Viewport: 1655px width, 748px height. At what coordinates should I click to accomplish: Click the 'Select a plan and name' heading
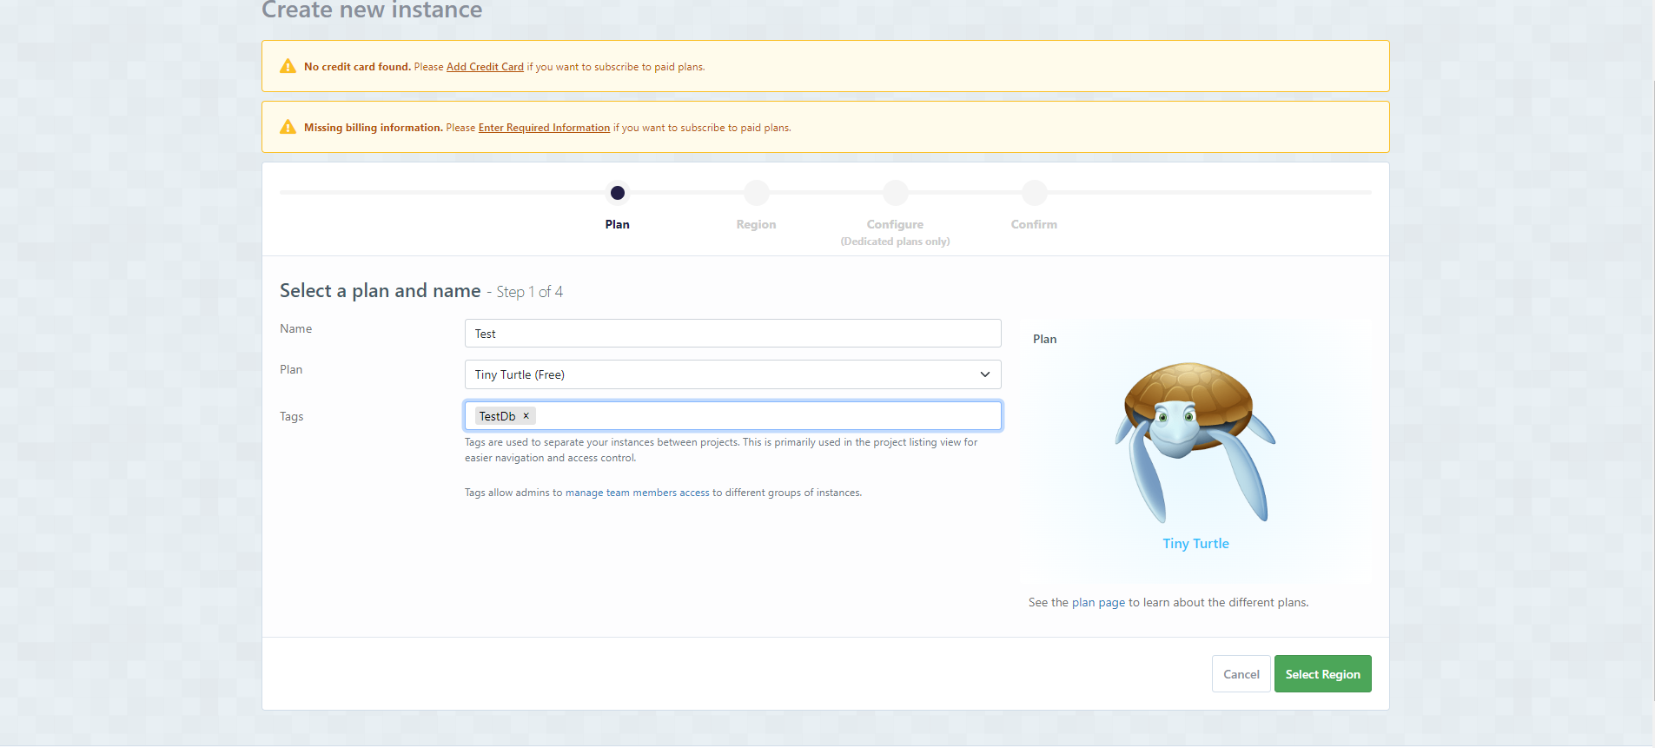pos(381,291)
